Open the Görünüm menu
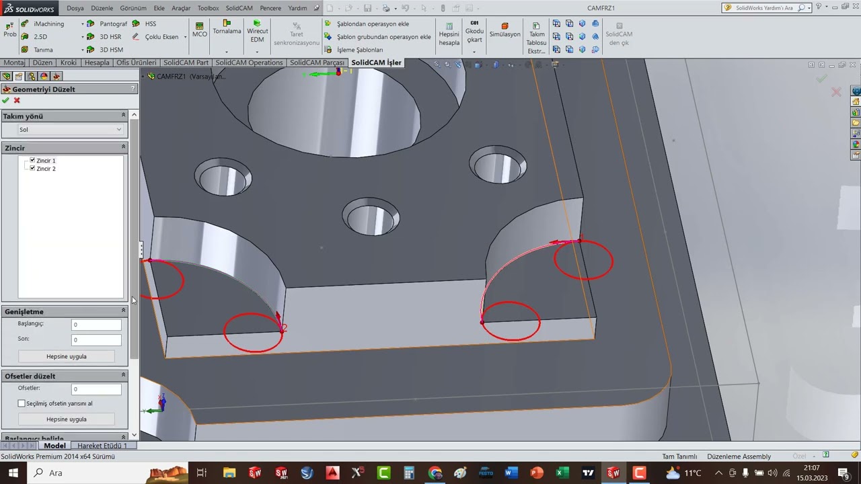This screenshot has height=484, width=861. click(x=133, y=8)
